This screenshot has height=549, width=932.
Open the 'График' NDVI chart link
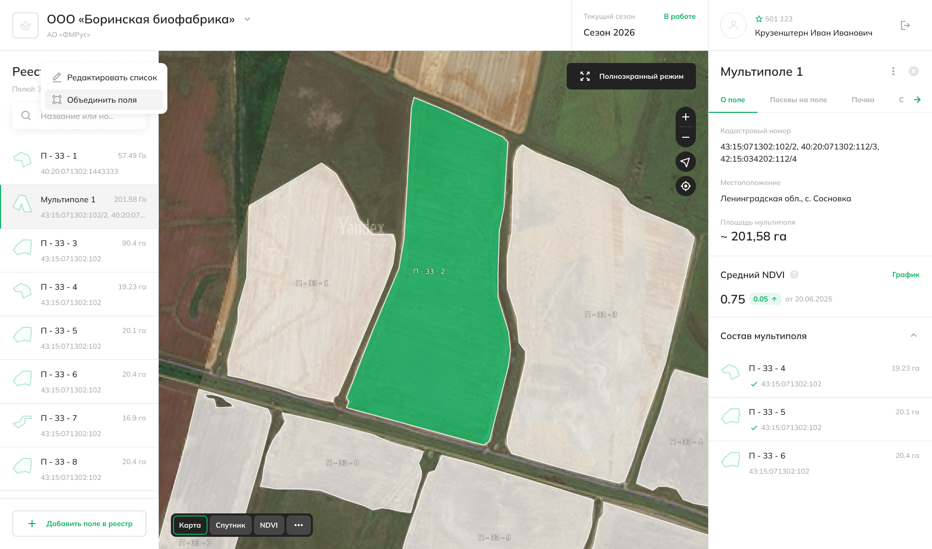[x=906, y=274]
